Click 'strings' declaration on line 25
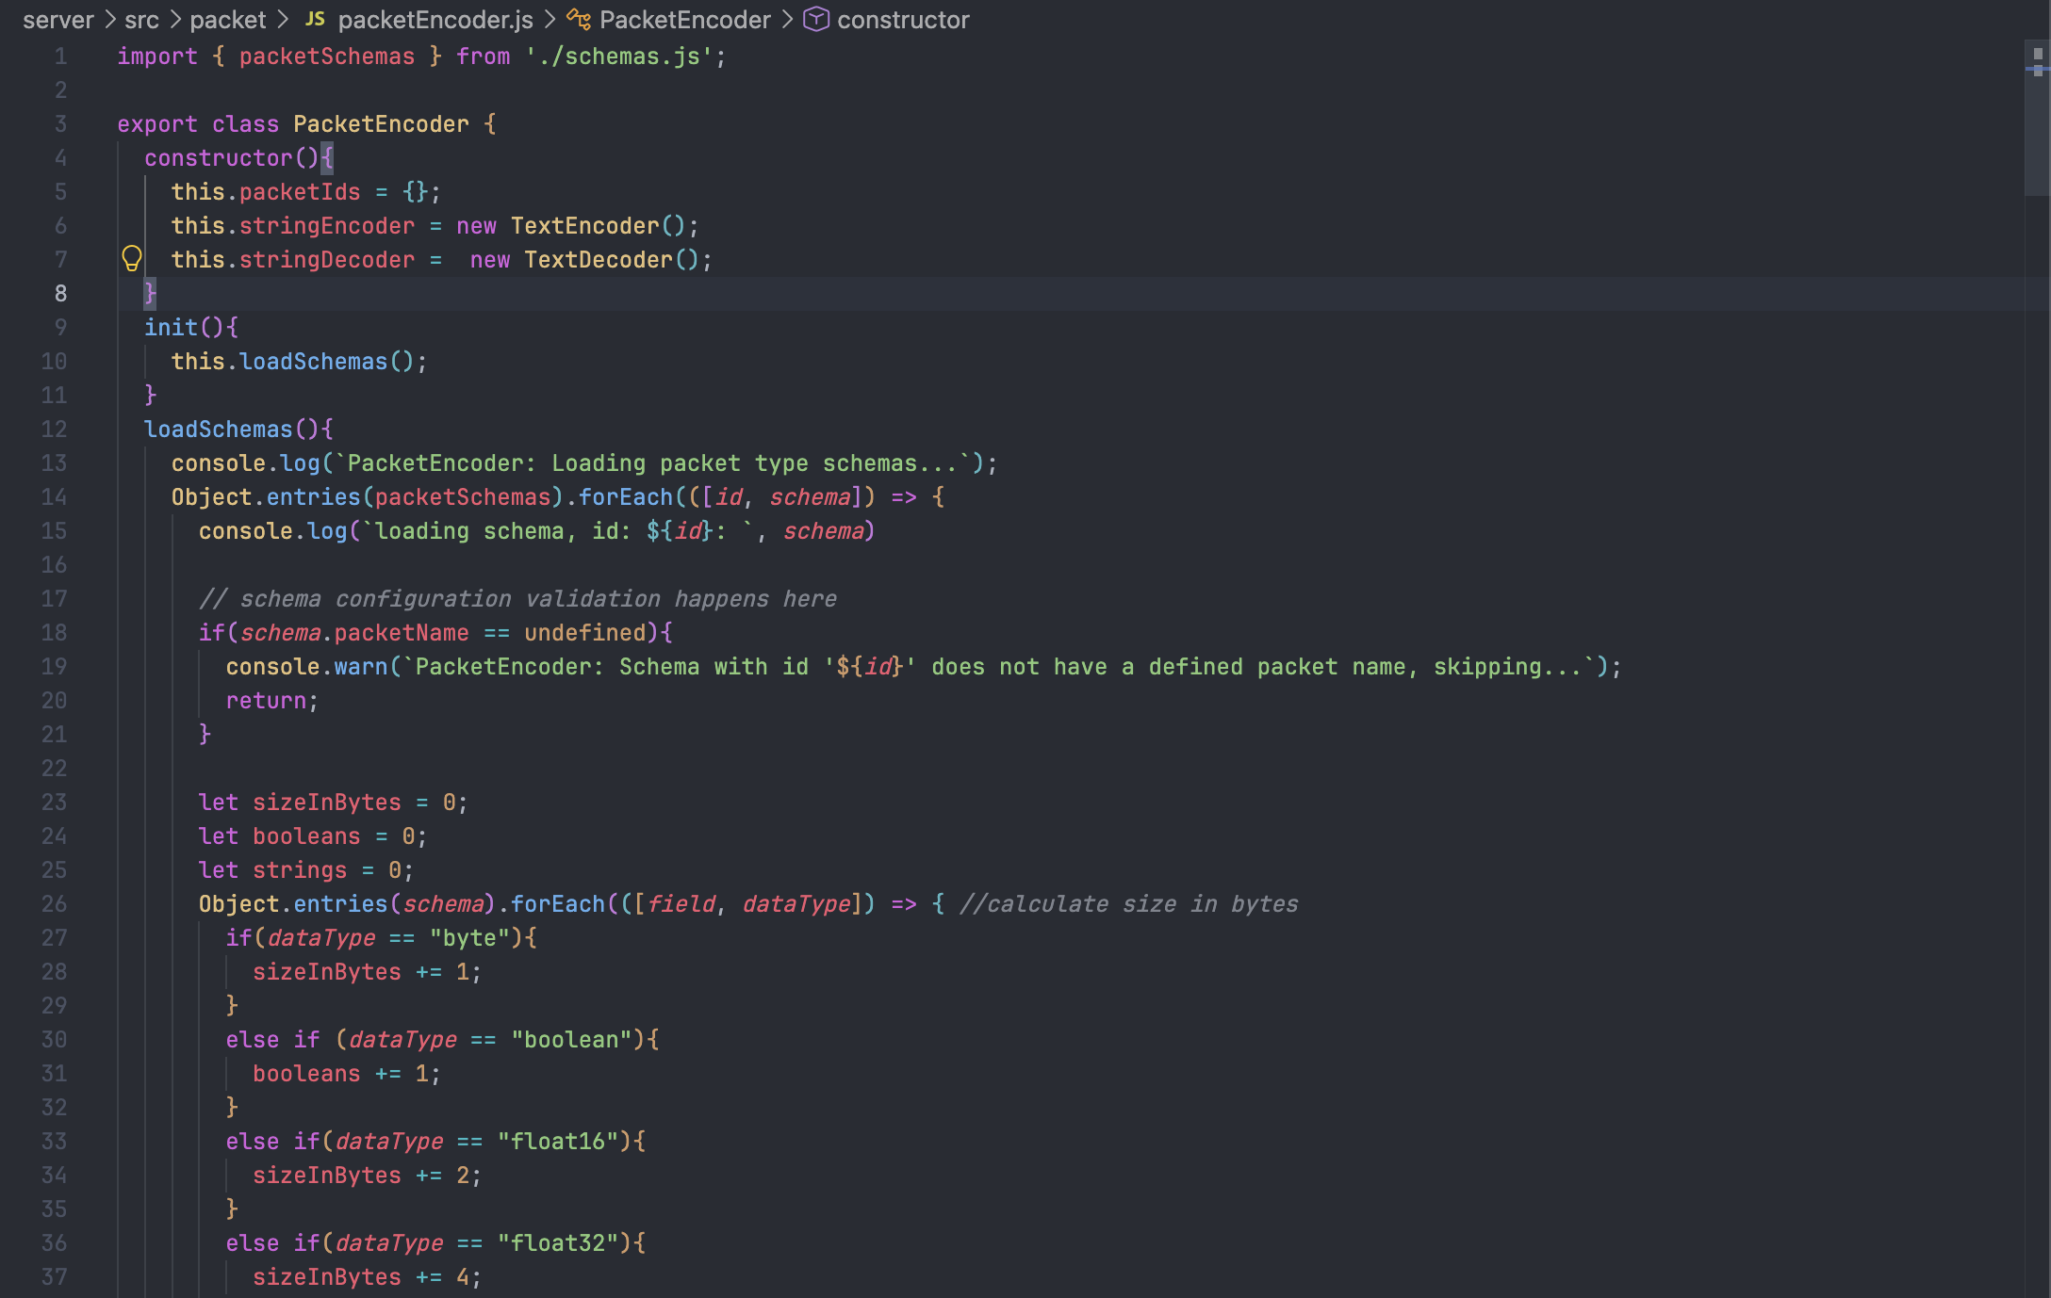Screen dimensions: 2051x1298 pos(300,870)
